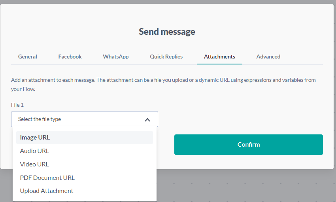Open the General tab
This screenshot has height=202, width=336.
tap(28, 57)
